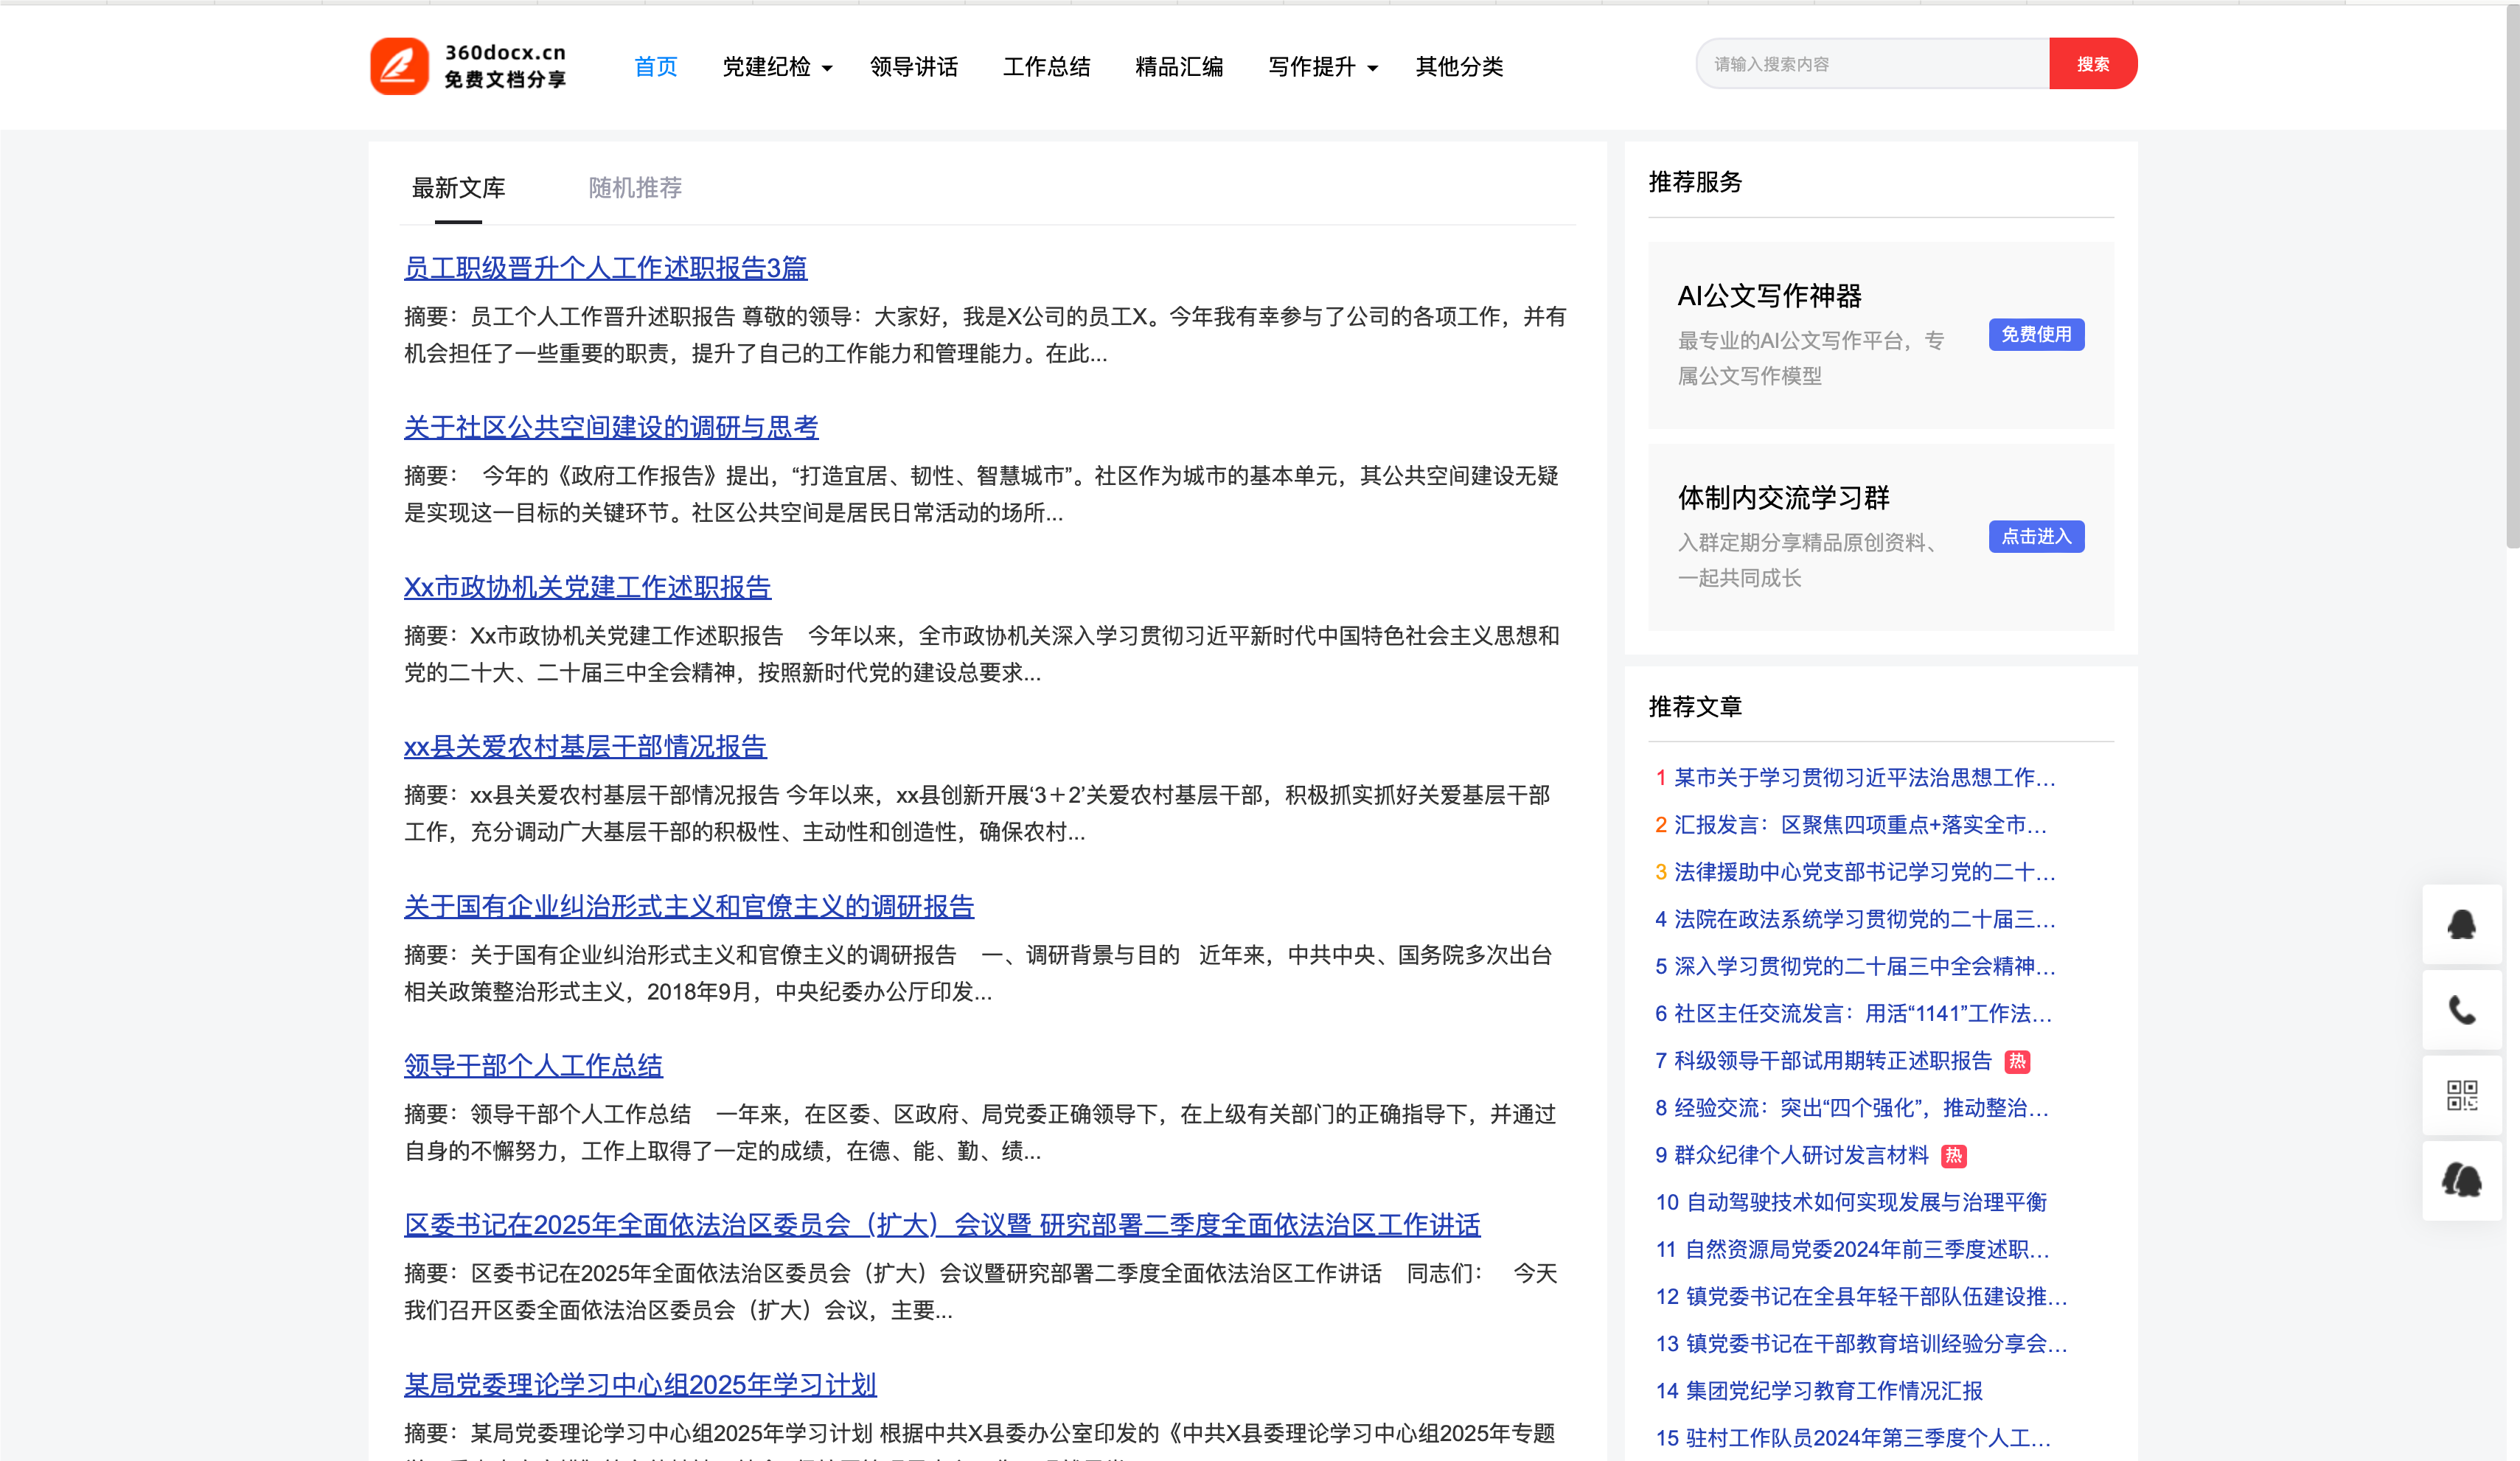Switch to the 随机推荐 tab
The width and height of the screenshot is (2520, 1461).
click(634, 187)
